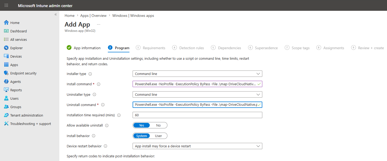Click the Uninstall command input field

197,105
